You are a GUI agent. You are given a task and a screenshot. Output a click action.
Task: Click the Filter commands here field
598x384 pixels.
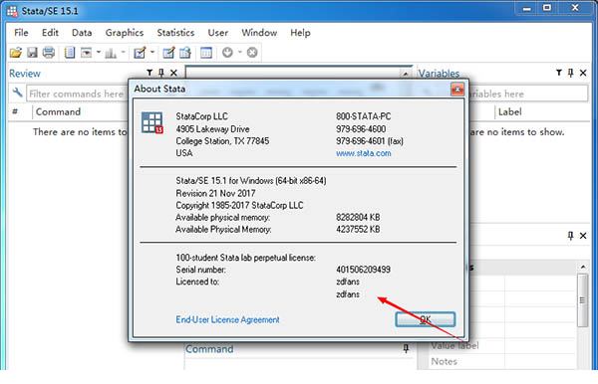pyautogui.click(x=77, y=94)
